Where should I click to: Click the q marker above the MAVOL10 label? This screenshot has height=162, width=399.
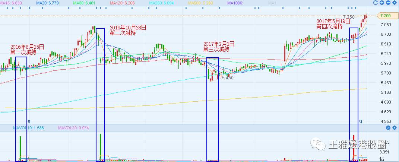pos(29,121)
